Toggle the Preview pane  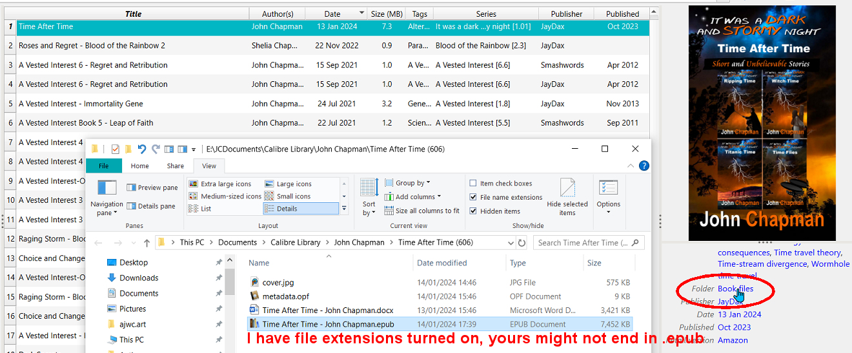click(x=152, y=187)
